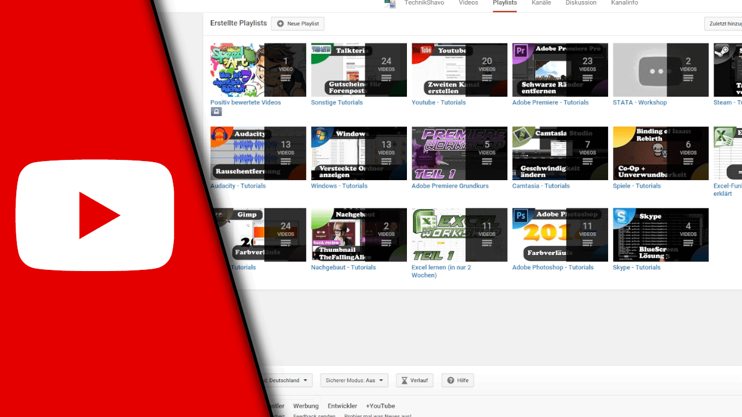Click the Adobe Premiere - Tutorials link
This screenshot has height=417, width=742.
pos(550,103)
